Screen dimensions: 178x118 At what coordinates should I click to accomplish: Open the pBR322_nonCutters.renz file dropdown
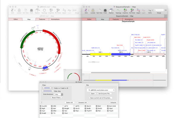101,90
